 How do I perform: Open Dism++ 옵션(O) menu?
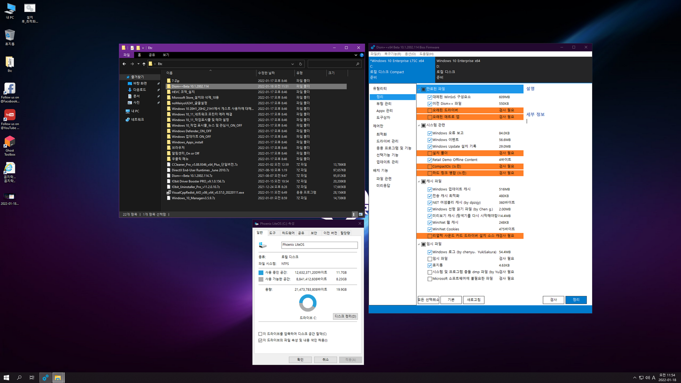point(410,54)
